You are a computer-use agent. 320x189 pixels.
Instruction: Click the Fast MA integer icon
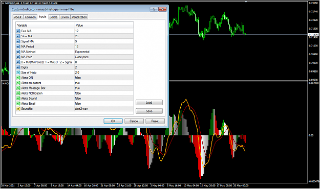[18, 31]
